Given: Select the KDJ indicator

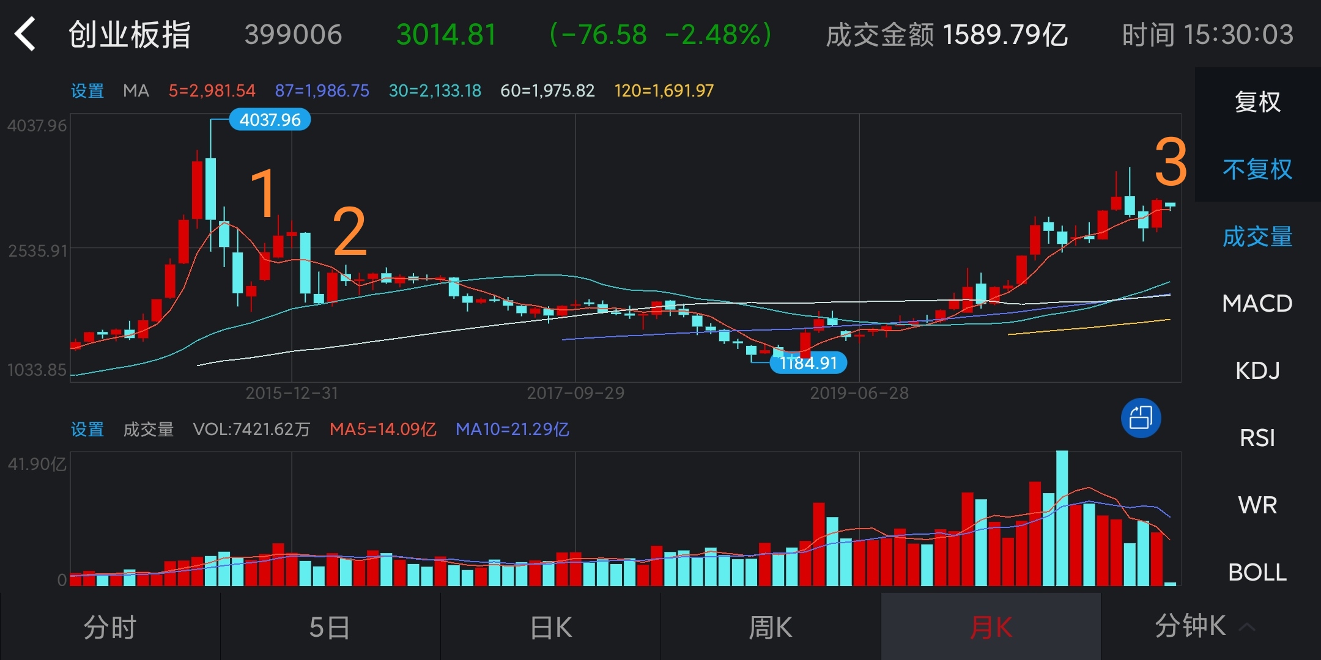Looking at the screenshot, I should point(1257,370).
